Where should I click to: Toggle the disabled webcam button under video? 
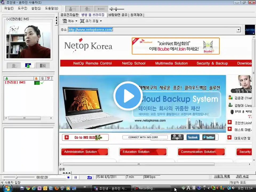(x=14, y=66)
